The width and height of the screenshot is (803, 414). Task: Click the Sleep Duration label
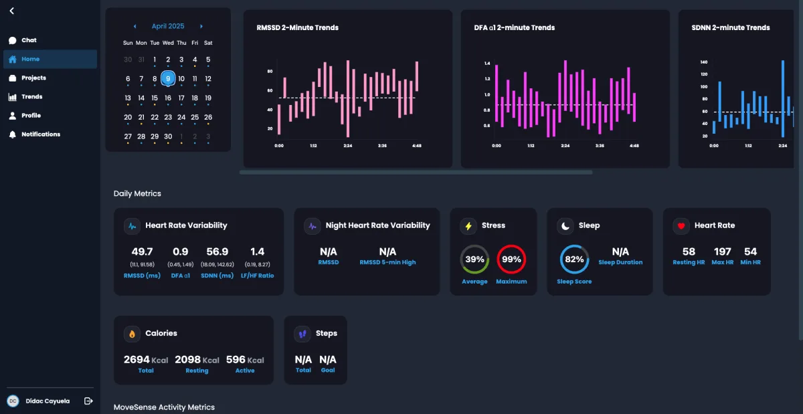pyautogui.click(x=620, y=263)
